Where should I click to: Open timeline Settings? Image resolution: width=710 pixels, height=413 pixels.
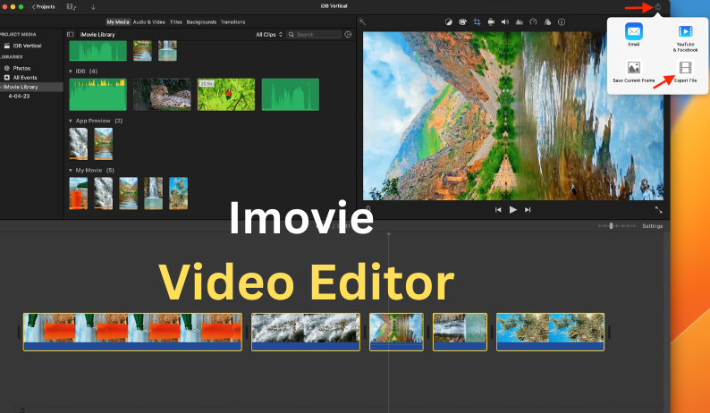pos(653,226)
